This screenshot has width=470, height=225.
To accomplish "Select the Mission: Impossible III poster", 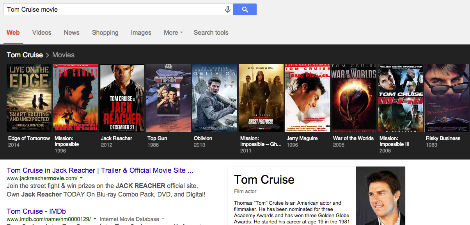I will 401,98.
